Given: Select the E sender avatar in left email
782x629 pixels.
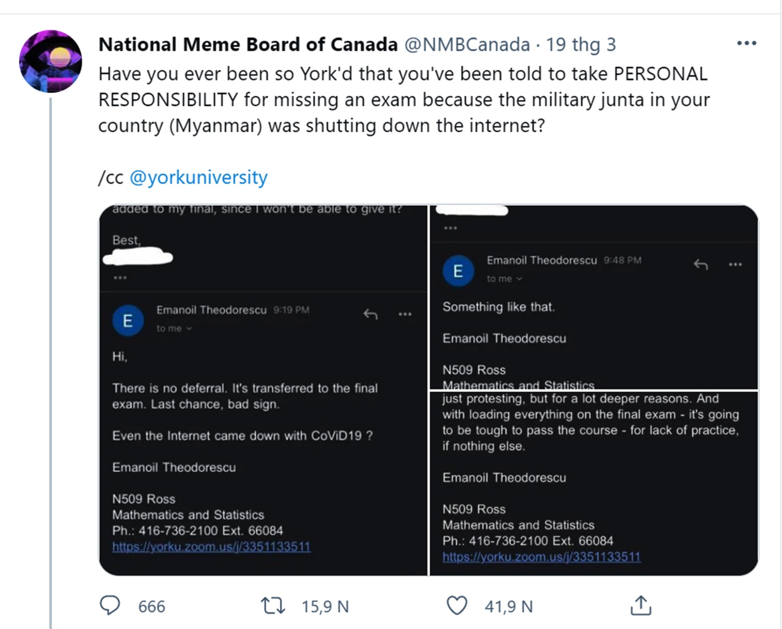Looking at the screenshot, I should [128, 320].
